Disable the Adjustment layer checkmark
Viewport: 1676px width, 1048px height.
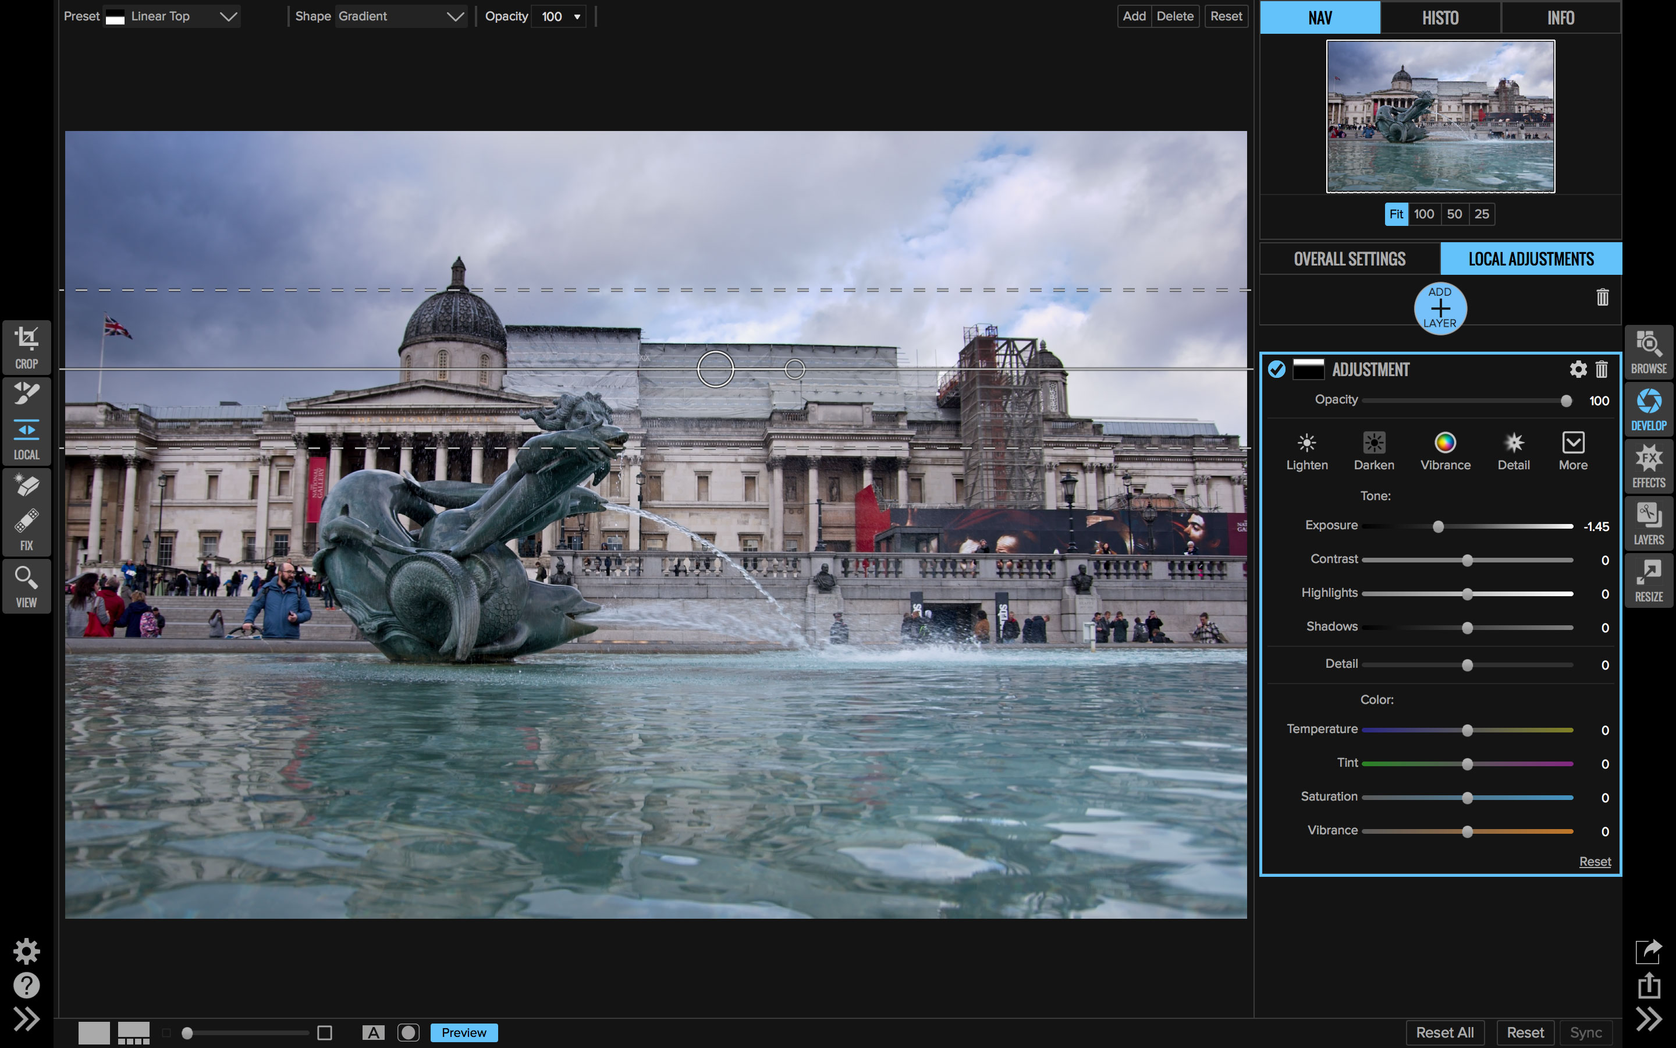click(x=1276, y=370)
